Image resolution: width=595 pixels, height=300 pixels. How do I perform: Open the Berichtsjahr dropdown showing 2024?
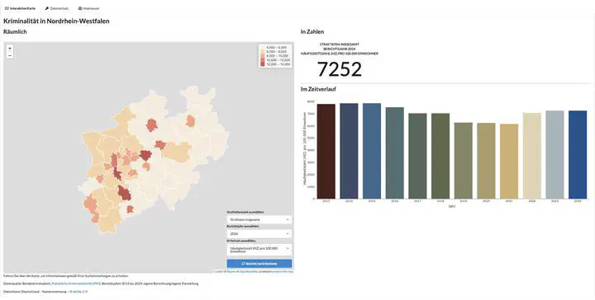259,234
